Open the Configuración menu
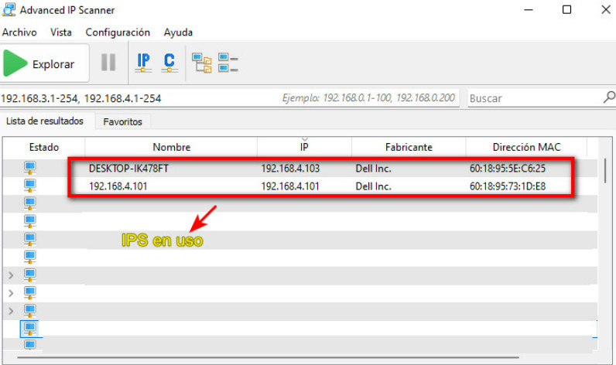The height and width of the screenshot is (365, 616). (118, 32)
